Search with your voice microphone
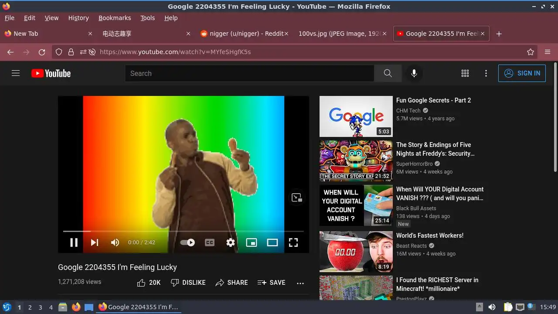 click(414, 73)
